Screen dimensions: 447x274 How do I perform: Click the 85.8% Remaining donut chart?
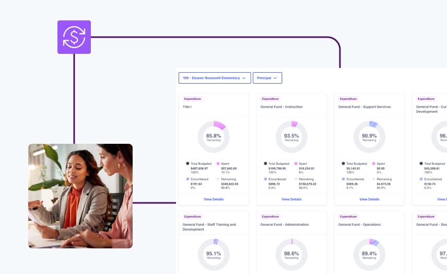214,137
